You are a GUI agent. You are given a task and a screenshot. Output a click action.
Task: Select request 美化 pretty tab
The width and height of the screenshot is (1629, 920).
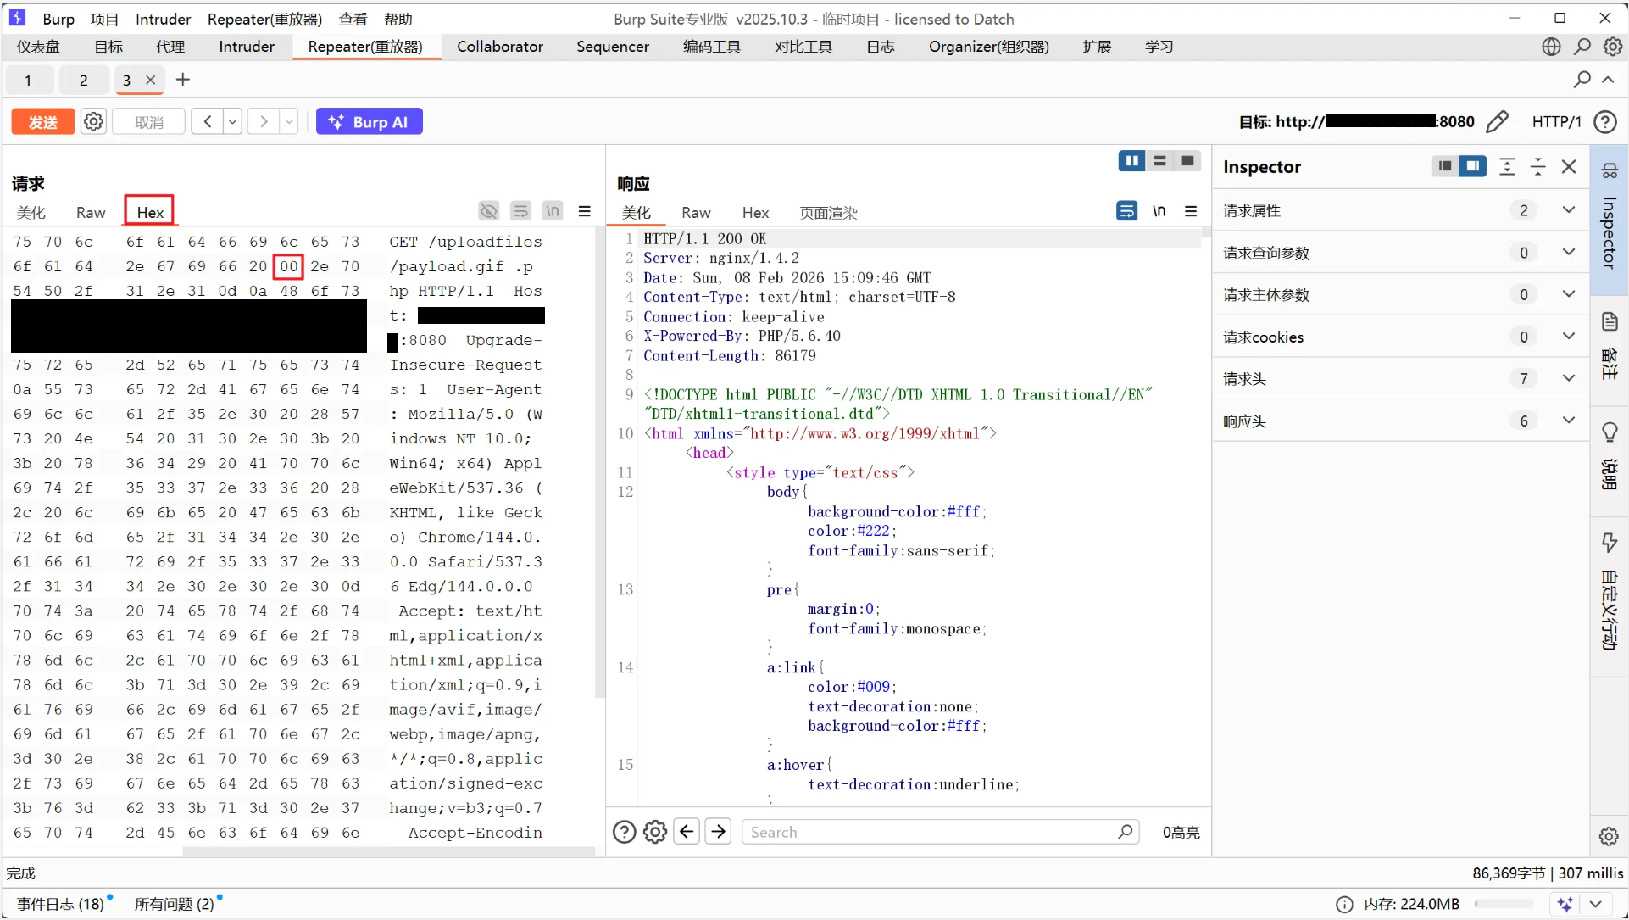point(31,213)
